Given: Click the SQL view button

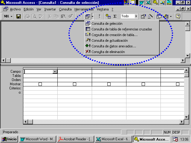Looking at the screenshot, I should coord(7,16).
